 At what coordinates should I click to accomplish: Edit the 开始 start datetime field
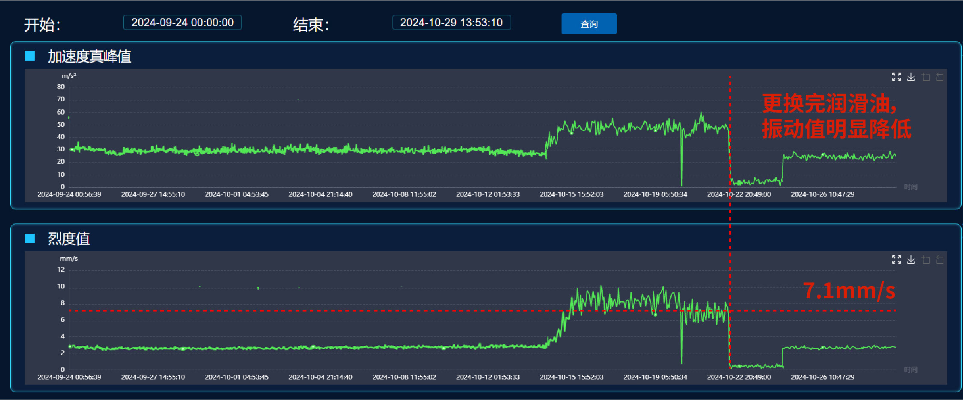pyautogui.click(x=182, y=22)
